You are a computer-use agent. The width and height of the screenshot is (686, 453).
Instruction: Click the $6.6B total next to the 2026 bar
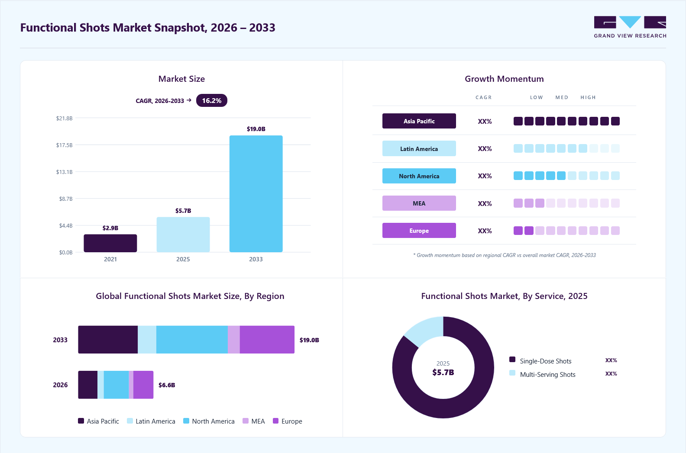167,385
